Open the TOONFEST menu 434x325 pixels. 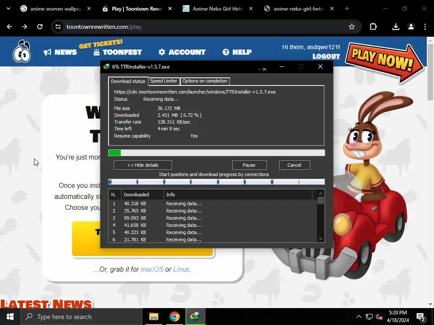(118, 52)
